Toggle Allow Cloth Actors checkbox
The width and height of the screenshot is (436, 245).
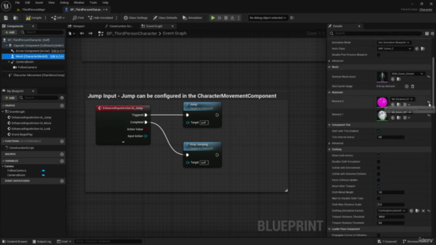tap(379, 156)
